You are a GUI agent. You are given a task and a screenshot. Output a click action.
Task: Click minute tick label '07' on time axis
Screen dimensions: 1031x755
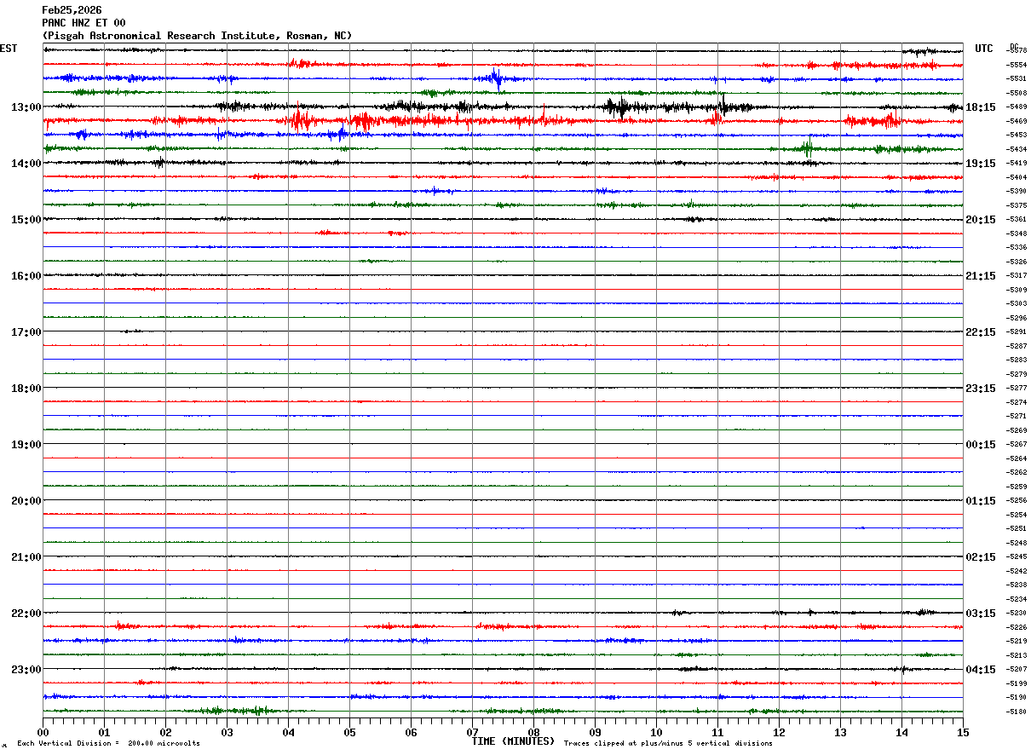pos(473,732)
